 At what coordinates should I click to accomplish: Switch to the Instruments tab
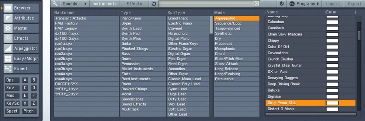104,4
